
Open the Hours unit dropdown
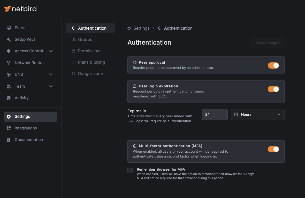257,114
